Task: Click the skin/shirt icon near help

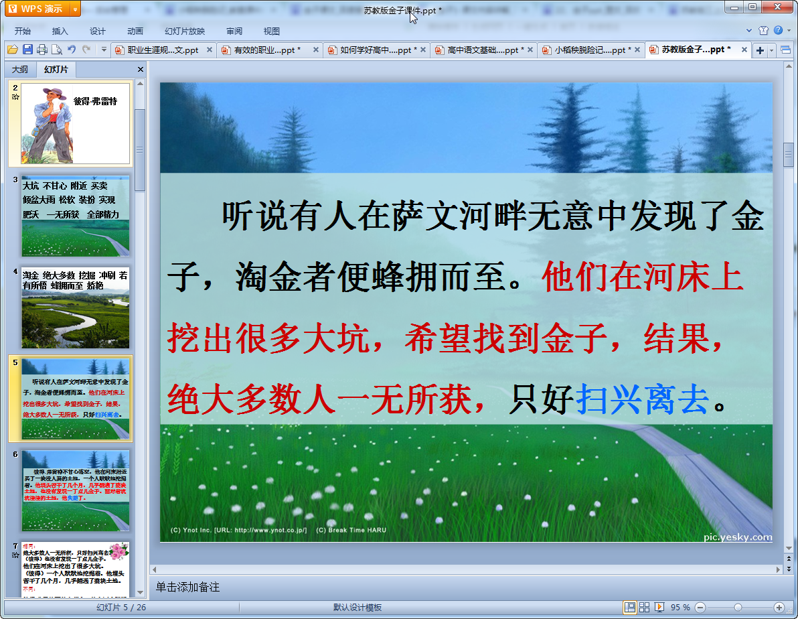Action: click(763, 31)
